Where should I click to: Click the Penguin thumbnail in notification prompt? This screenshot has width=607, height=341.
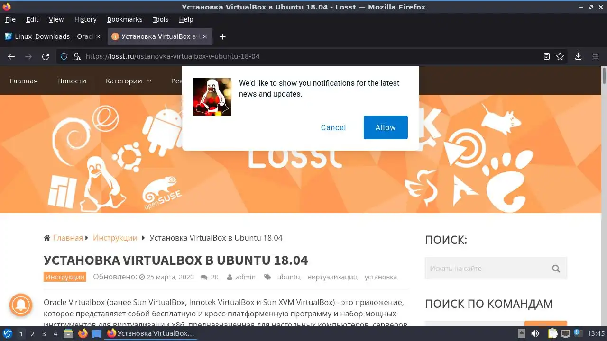coord(212,97)
